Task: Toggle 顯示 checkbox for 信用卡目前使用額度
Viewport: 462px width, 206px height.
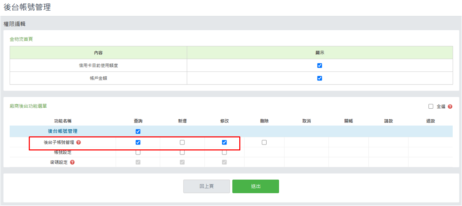Action: [320, 66]
